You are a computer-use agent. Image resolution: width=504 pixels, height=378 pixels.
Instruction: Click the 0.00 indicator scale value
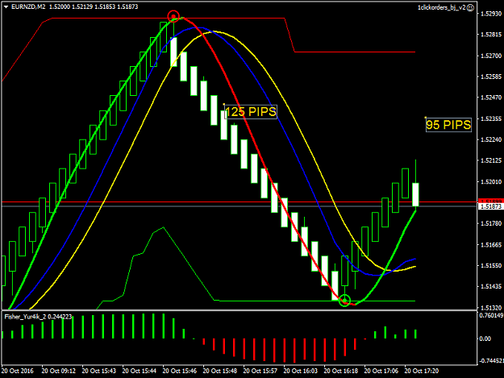(x=485, y=339)
